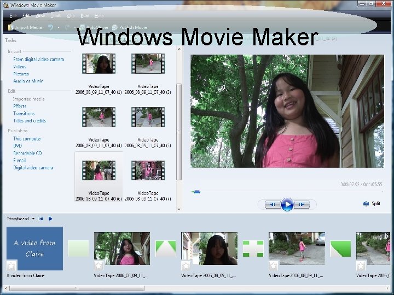Import from digital video camera link
This screenshot has height=295, width=394.
(38, 60)
